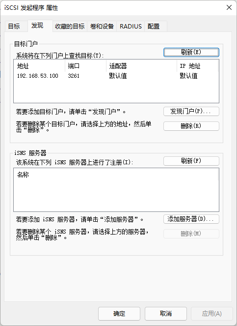237x326 pixels.
Task: Go to the 卷和设备 tab
Action: coord(102,27)
